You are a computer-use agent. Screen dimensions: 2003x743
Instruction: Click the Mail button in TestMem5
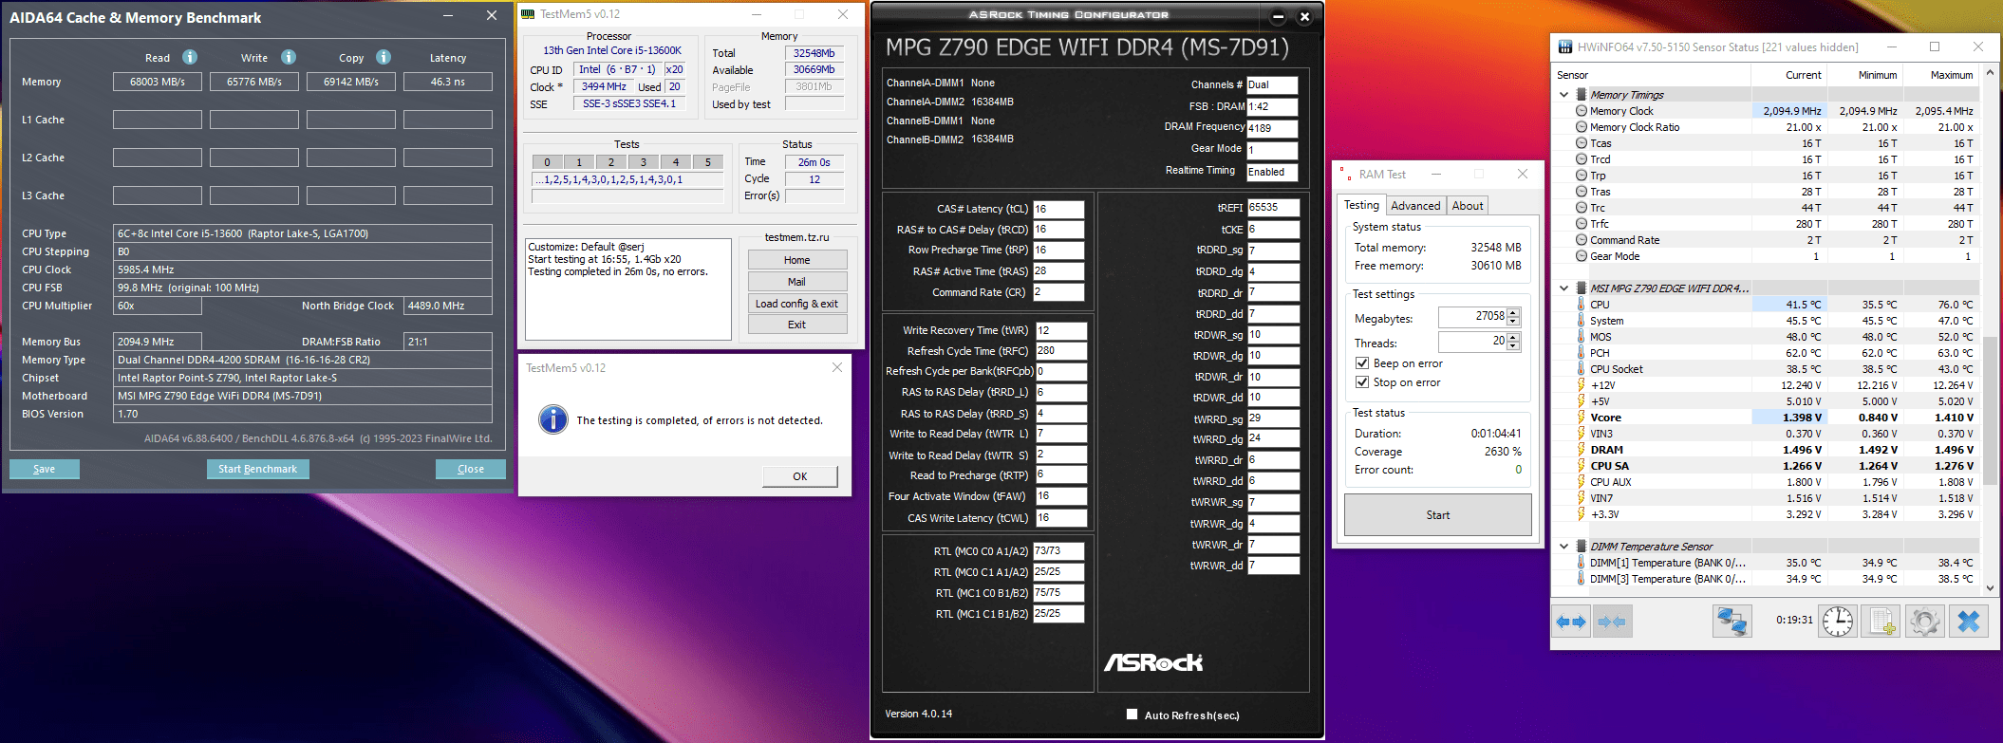[x=797, y=282]
